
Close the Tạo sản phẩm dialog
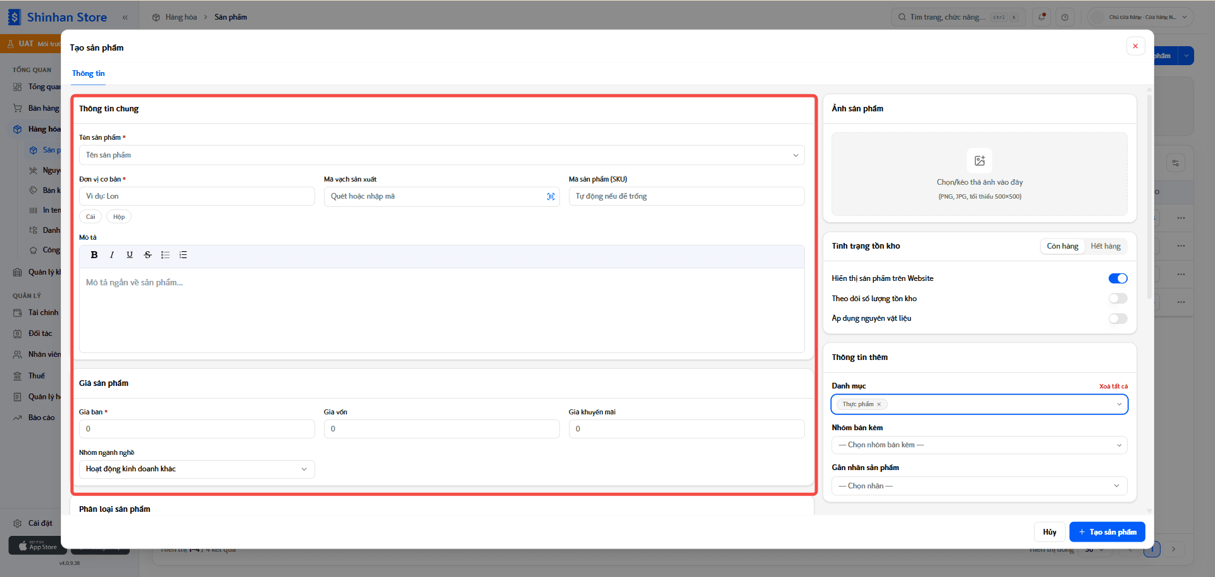[x=1135, y=46]
